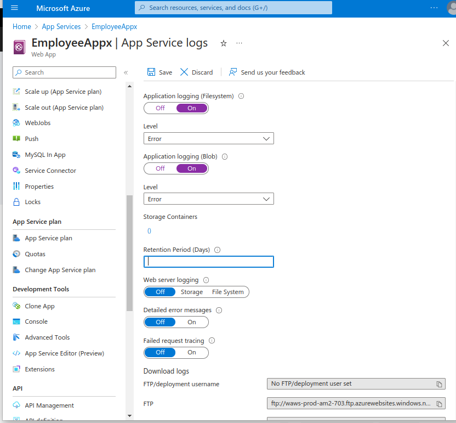
Task: Click the Storage Containers () link
Action: click(x=149, y=231)
